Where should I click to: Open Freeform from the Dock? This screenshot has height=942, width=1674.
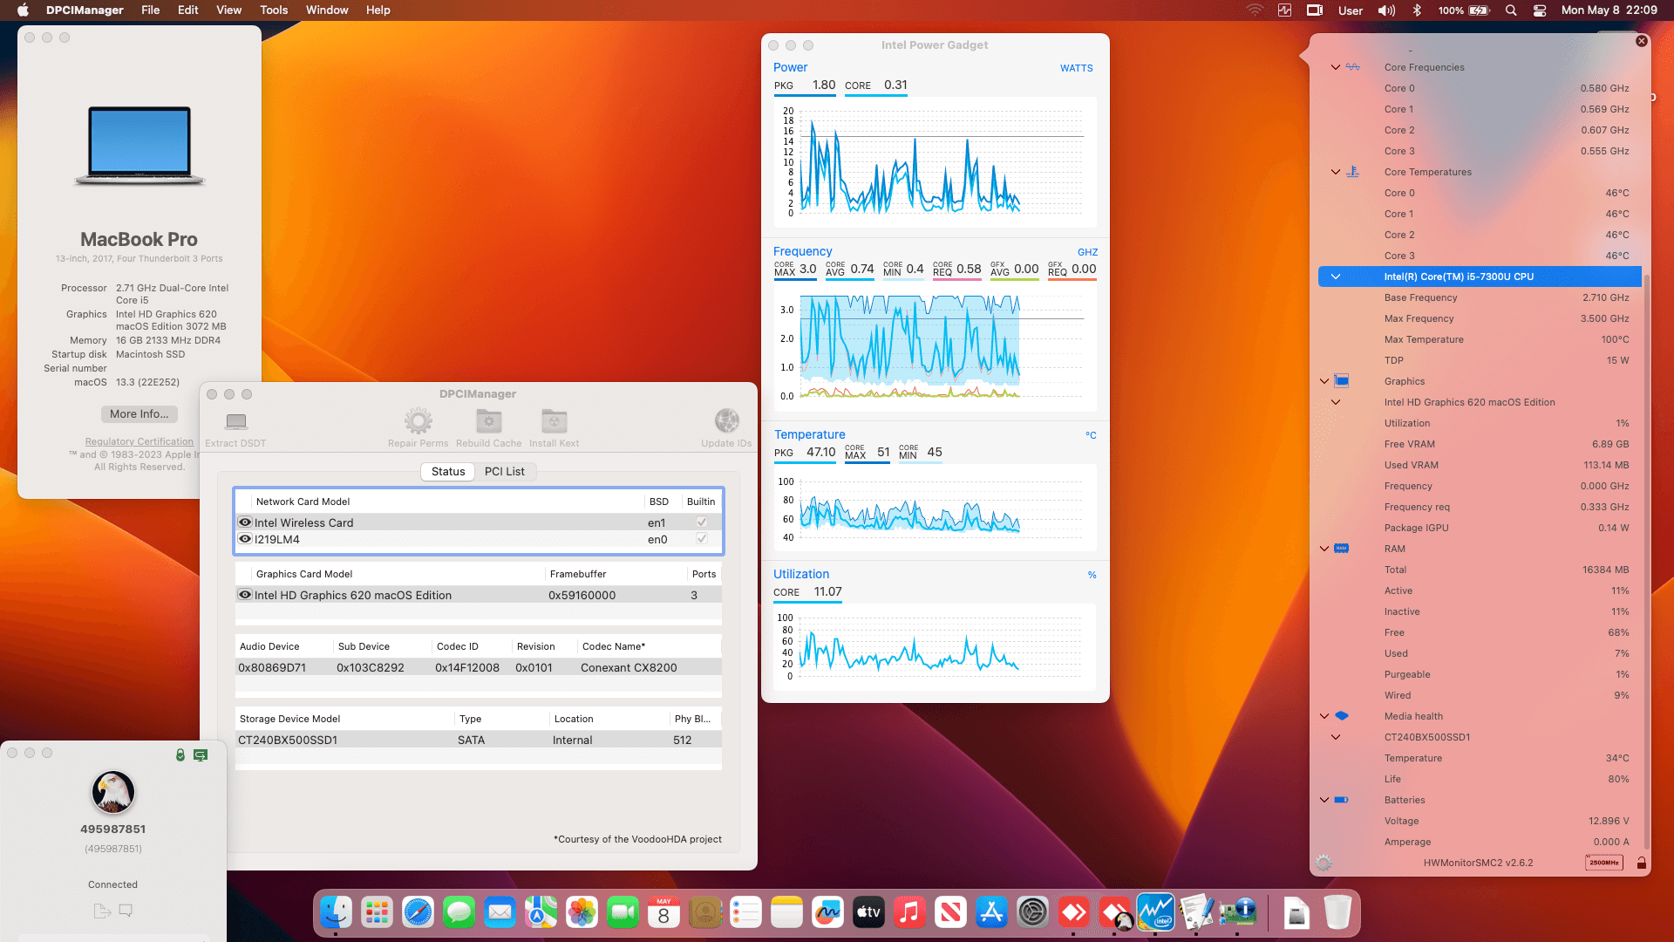[827, 912]
